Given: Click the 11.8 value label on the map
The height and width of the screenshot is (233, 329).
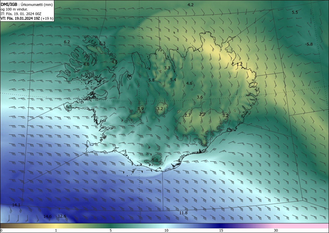Looking at the screenshot, I should [183, 213].
